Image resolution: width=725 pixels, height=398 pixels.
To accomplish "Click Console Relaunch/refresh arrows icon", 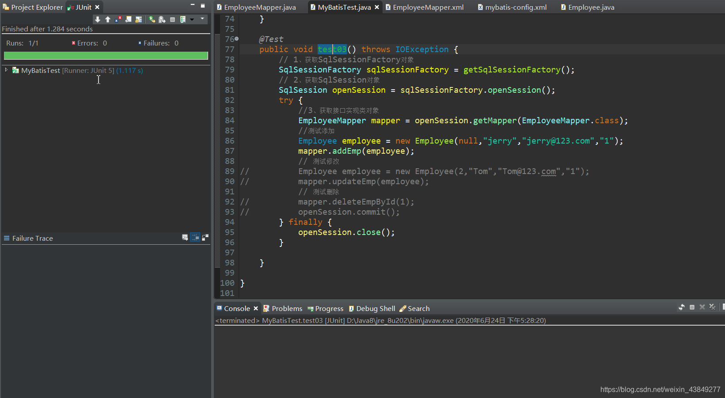I will tap(682, 307).
